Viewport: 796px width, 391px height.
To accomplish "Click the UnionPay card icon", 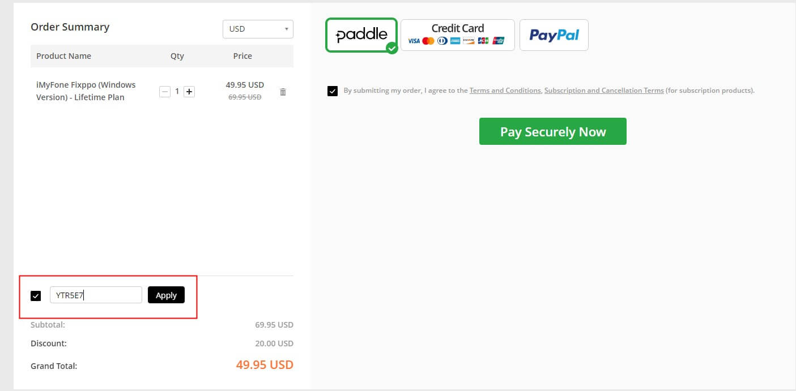I will 499,40.
